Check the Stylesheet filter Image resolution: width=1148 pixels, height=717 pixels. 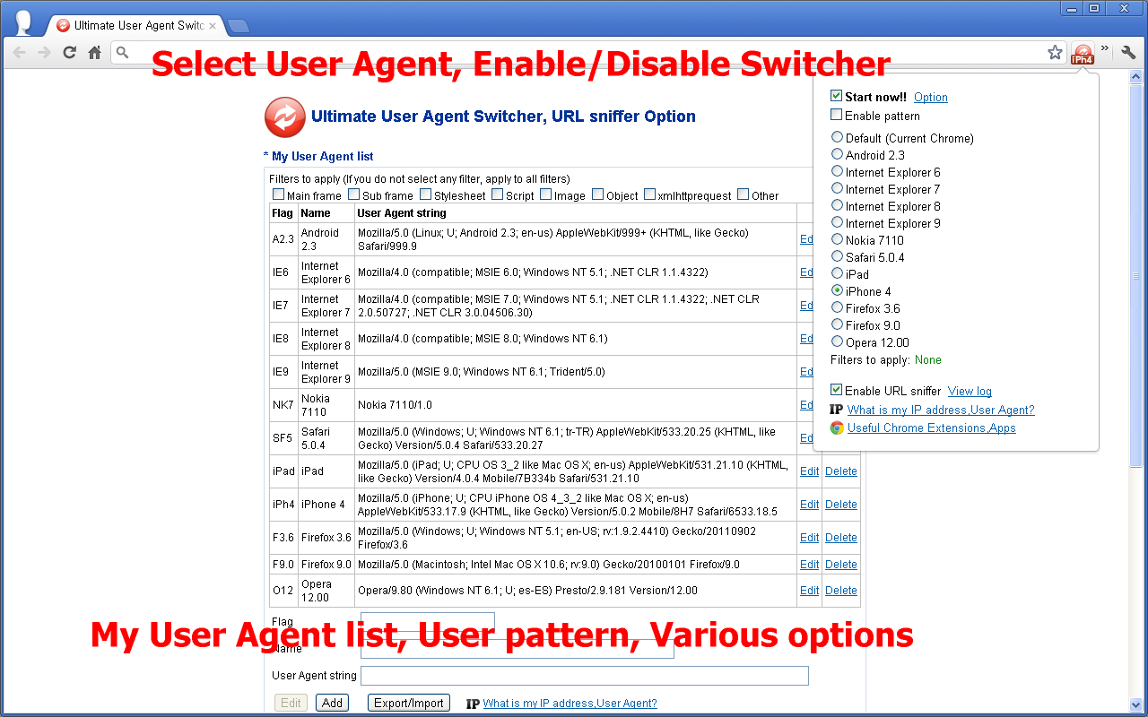(x=426, y=194)
